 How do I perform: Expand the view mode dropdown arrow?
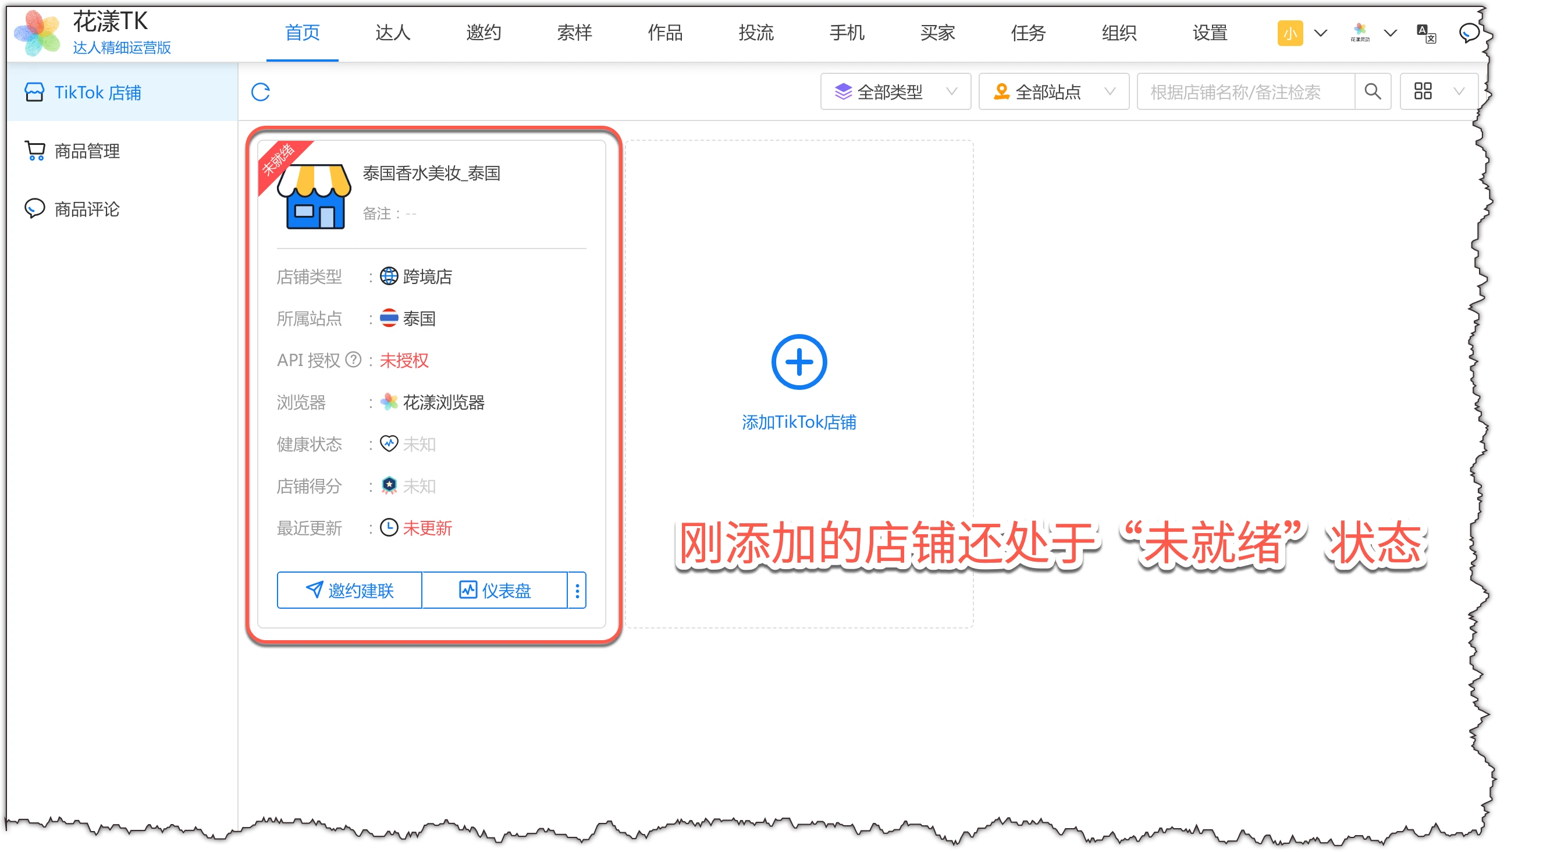pyautogui.click(x=1459, y=92)
